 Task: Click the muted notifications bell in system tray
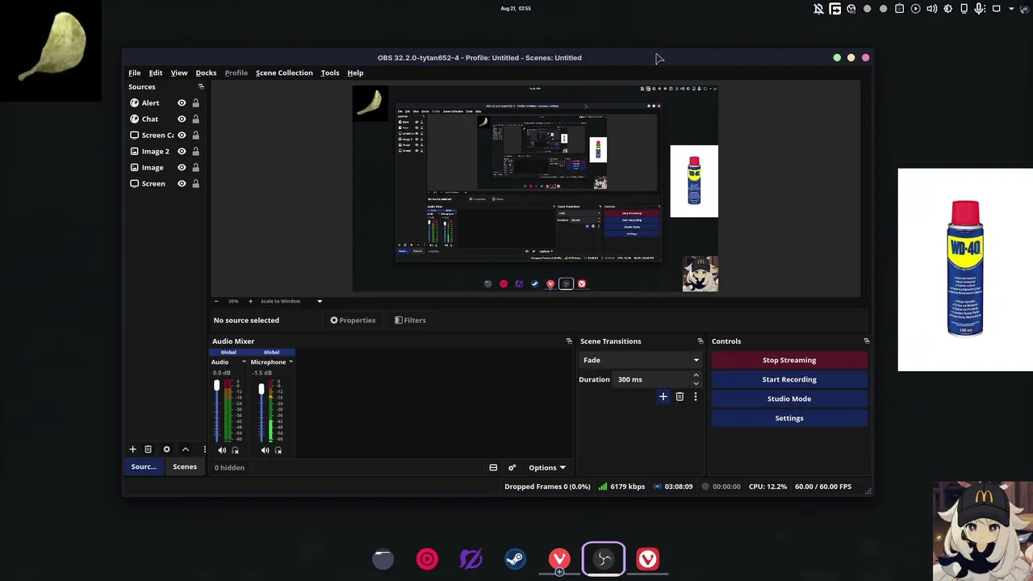pos(818,9)
